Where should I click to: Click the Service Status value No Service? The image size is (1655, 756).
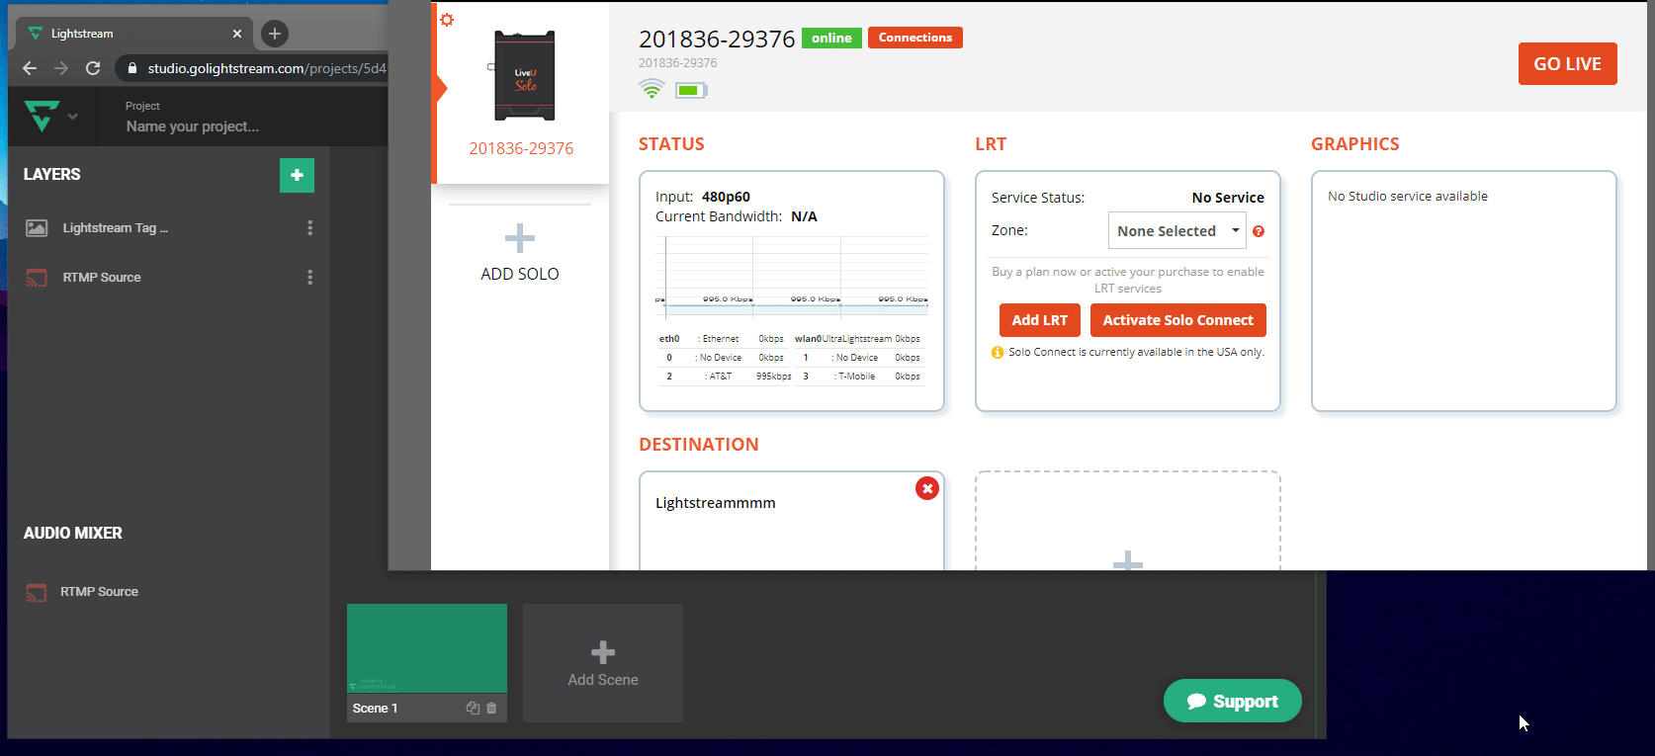click(1228, 198)
